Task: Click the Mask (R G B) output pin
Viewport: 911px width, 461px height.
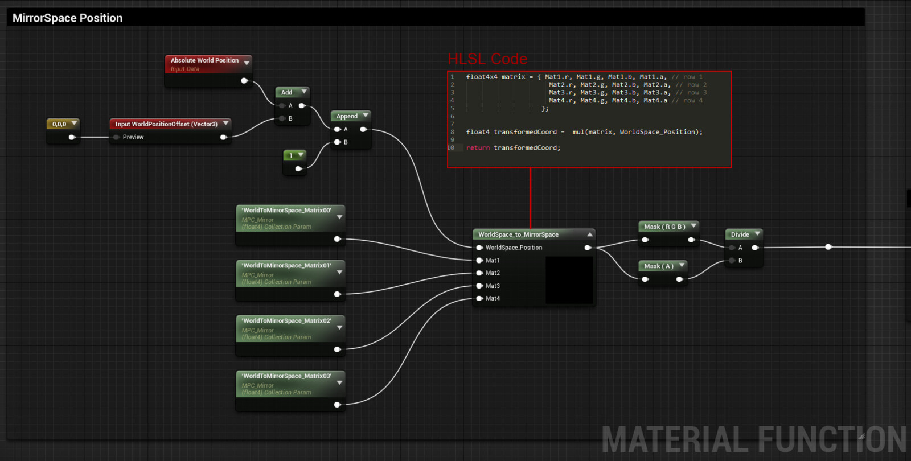Action: tap(691, 240)
